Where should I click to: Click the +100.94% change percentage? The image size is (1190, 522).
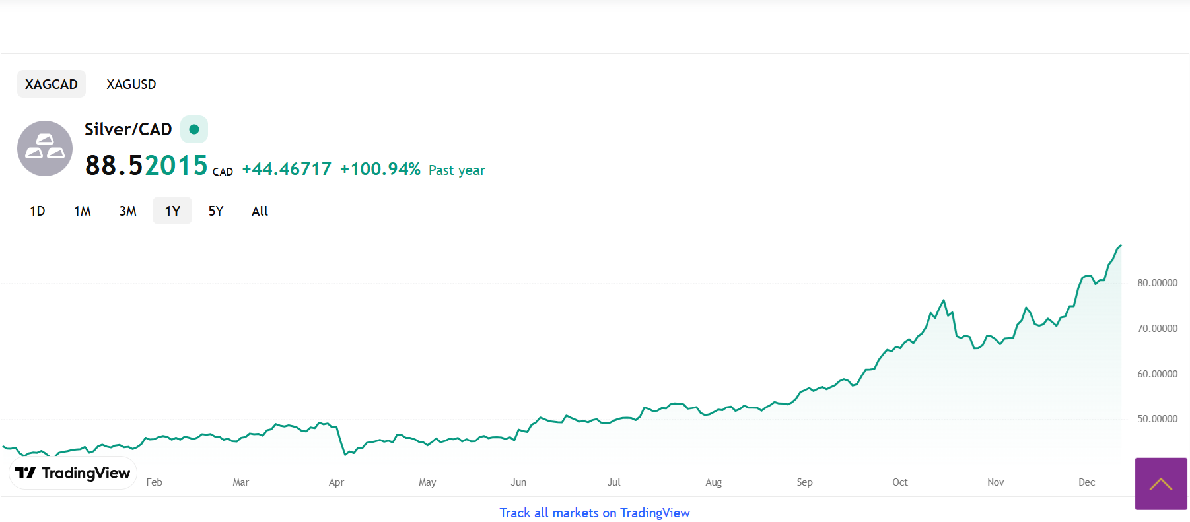(x=380, y=170)
